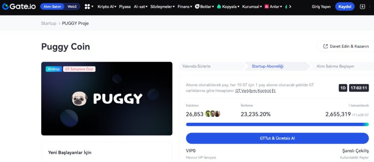Click the Kaydol sign-up button
The image size is (374, 162).
point(345,7)
